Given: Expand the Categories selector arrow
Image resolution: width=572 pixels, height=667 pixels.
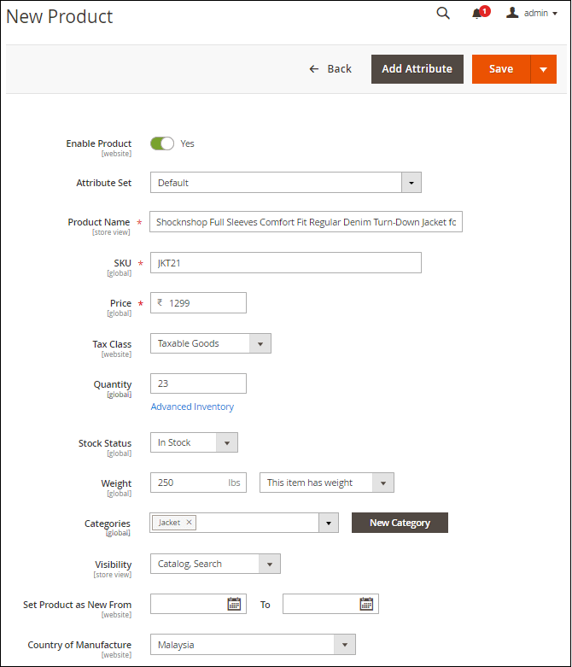Looking at the screenshot, I should [329, 523].
